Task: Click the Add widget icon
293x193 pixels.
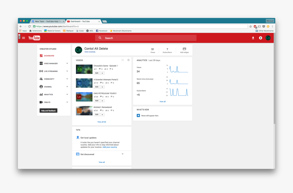Action: coord(184,49)
